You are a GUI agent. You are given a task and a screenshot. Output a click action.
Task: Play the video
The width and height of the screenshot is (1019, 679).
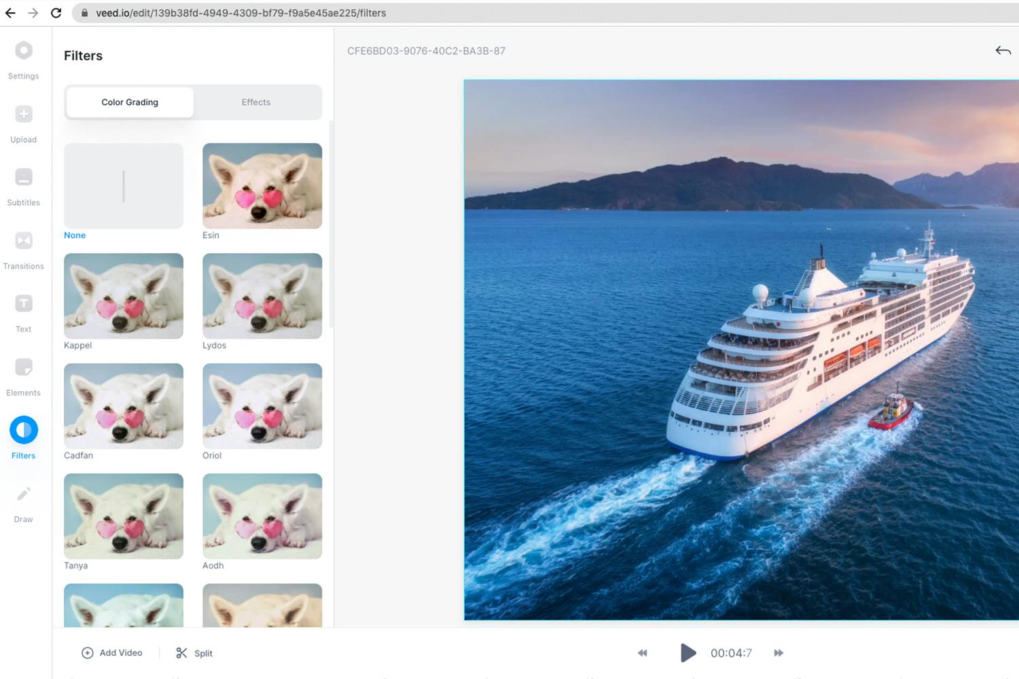click(688, 653)
